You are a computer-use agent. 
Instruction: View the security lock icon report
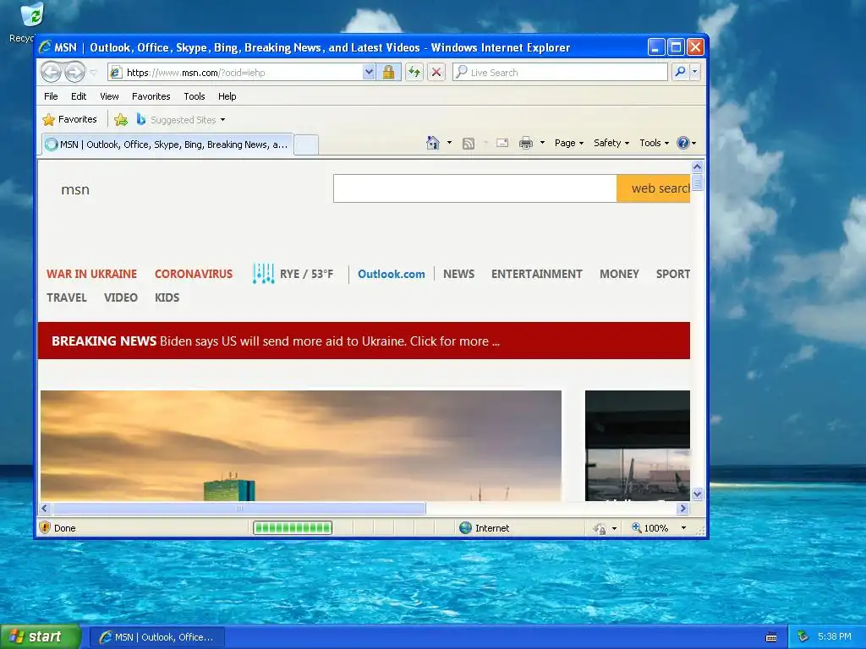tap(388, 73)
